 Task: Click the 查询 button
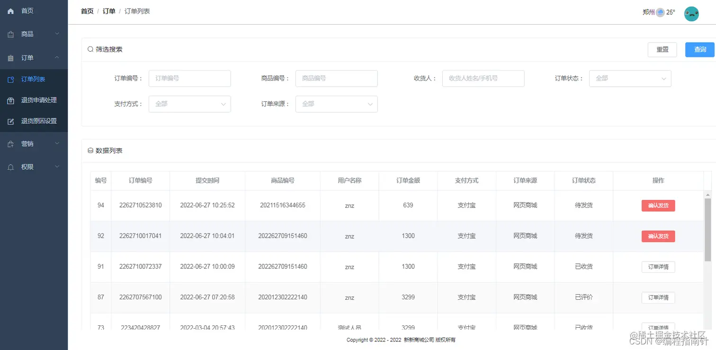700,50
